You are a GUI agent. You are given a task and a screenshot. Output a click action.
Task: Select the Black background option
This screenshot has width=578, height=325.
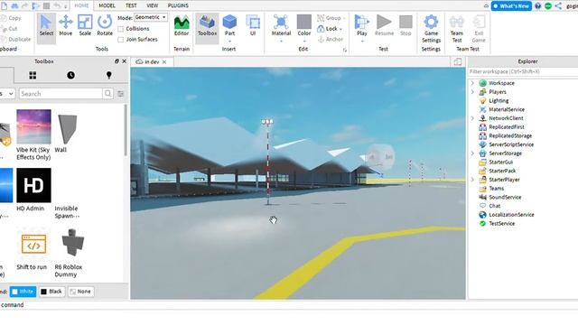(51, 292)
